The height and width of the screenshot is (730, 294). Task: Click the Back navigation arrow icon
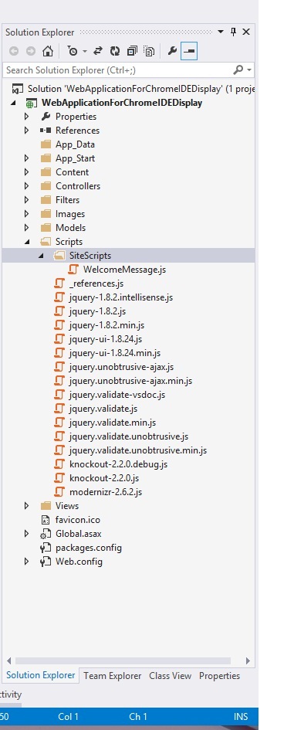coord(13,52)
